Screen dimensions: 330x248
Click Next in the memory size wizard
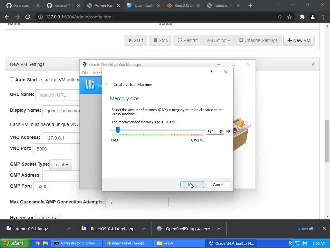(x=192, y=184)
